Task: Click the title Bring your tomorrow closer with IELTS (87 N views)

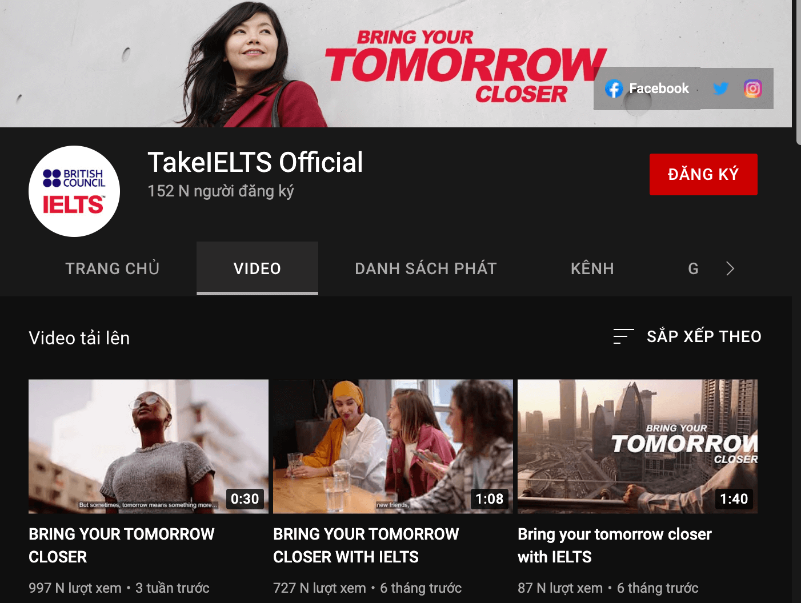Action: coord(614,545)
